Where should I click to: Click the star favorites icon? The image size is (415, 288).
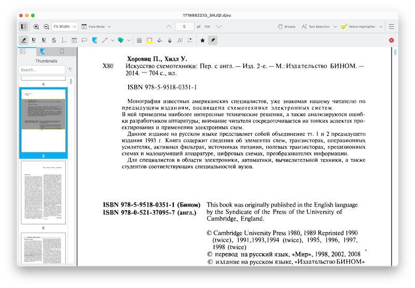[202, 40]
